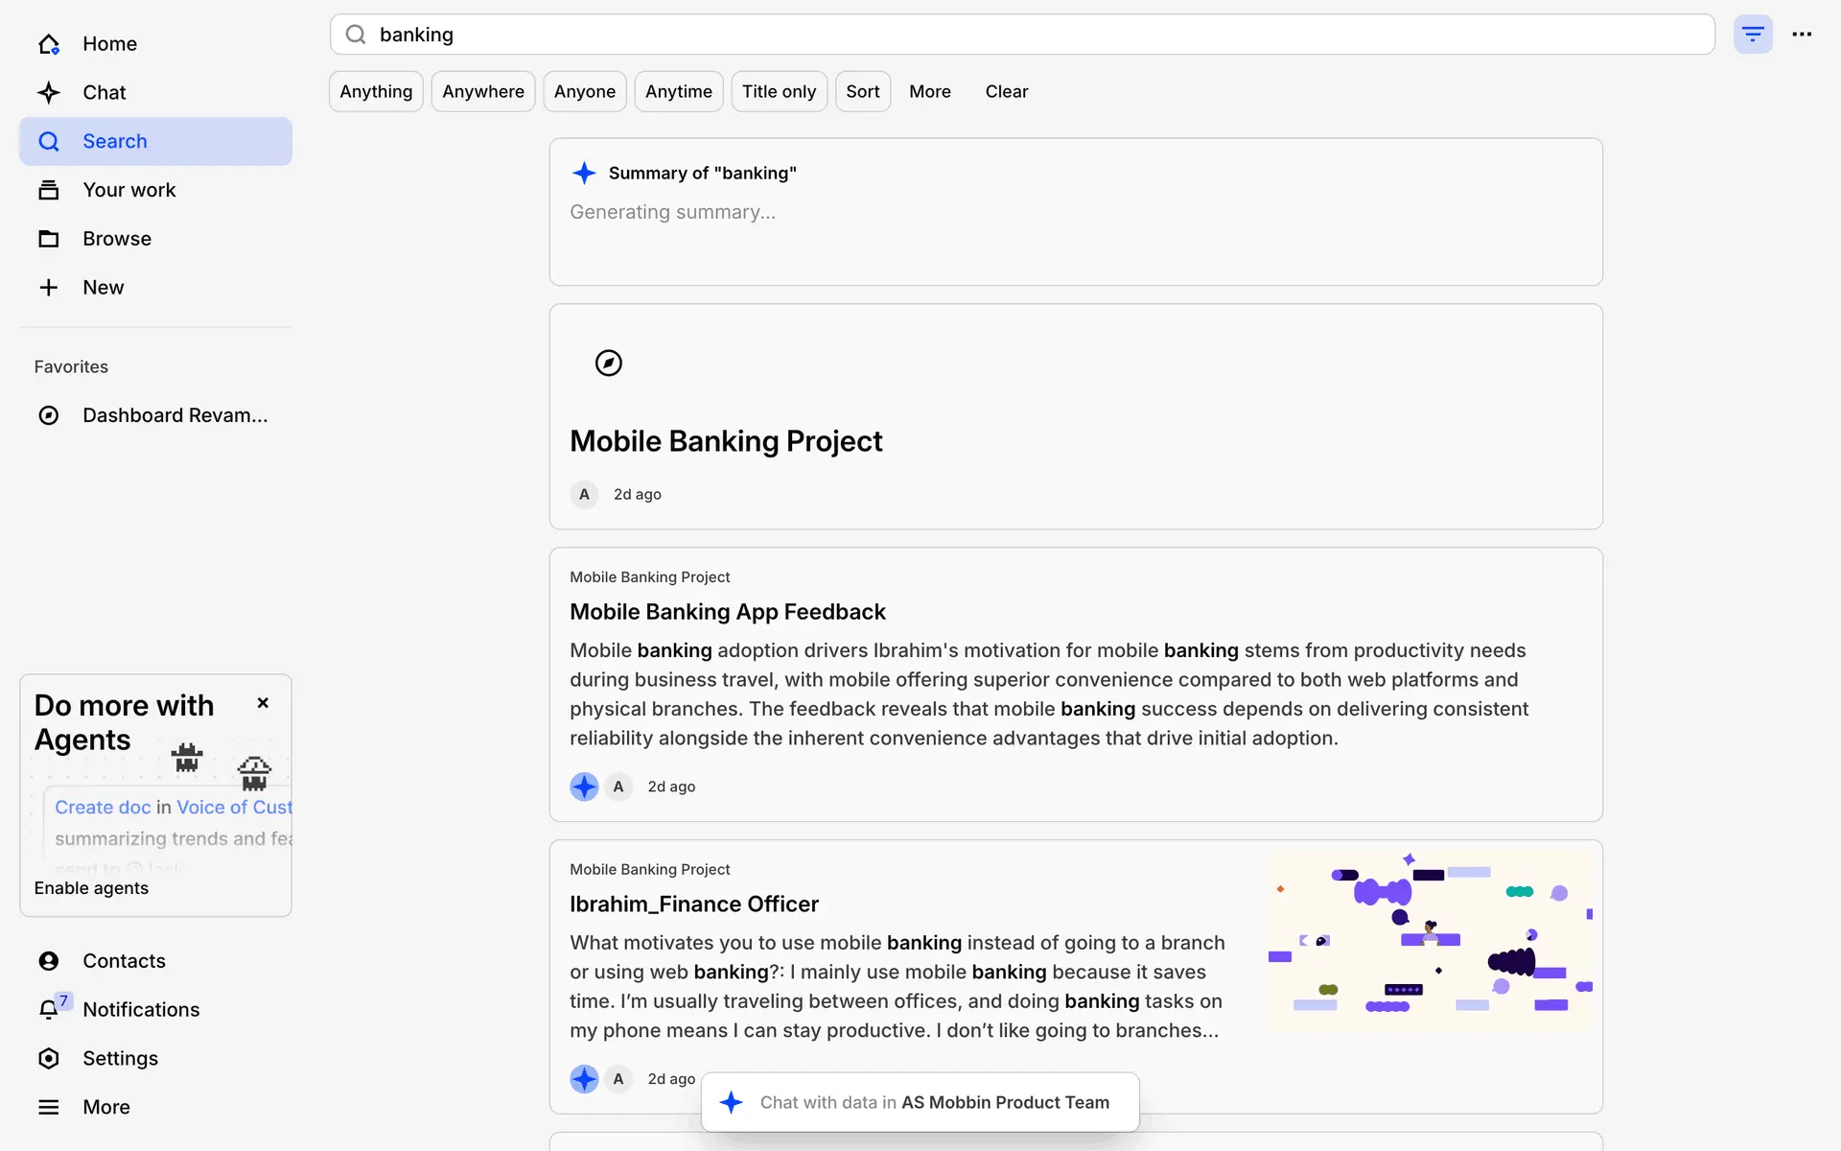Open the Anywhere location filter dropdown

(x=482, y=91)
